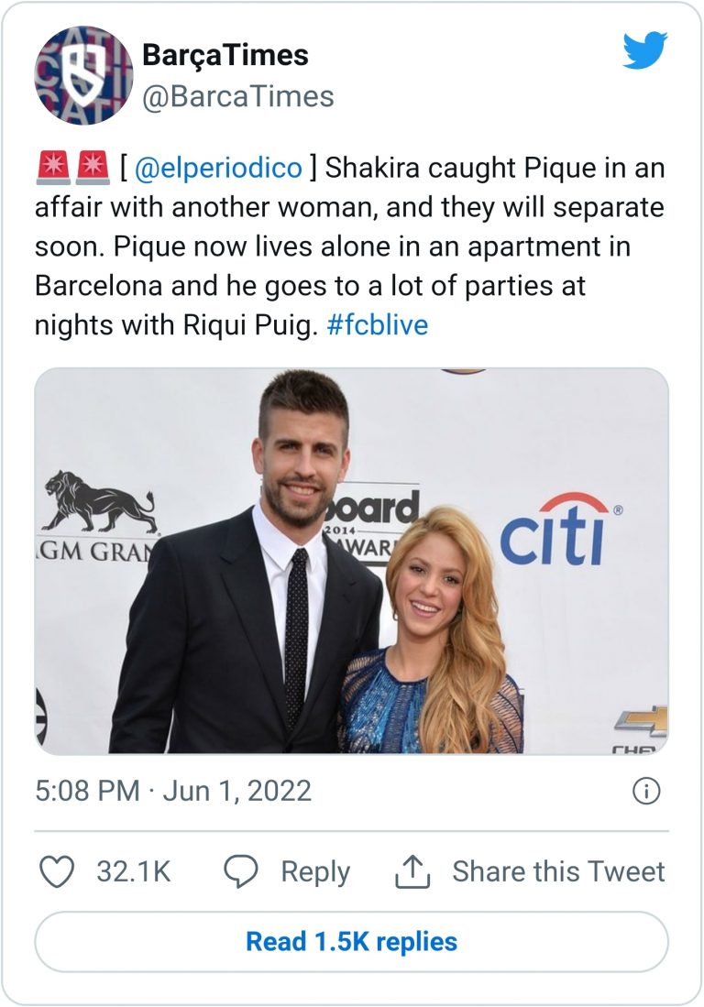
Task: Click the Twitter bird logo
Action: (645, 50)
